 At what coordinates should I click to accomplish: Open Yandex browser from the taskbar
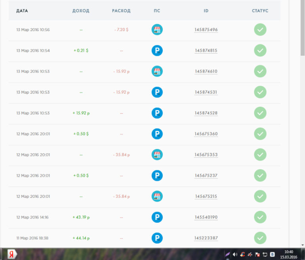(x=13, y=254)
